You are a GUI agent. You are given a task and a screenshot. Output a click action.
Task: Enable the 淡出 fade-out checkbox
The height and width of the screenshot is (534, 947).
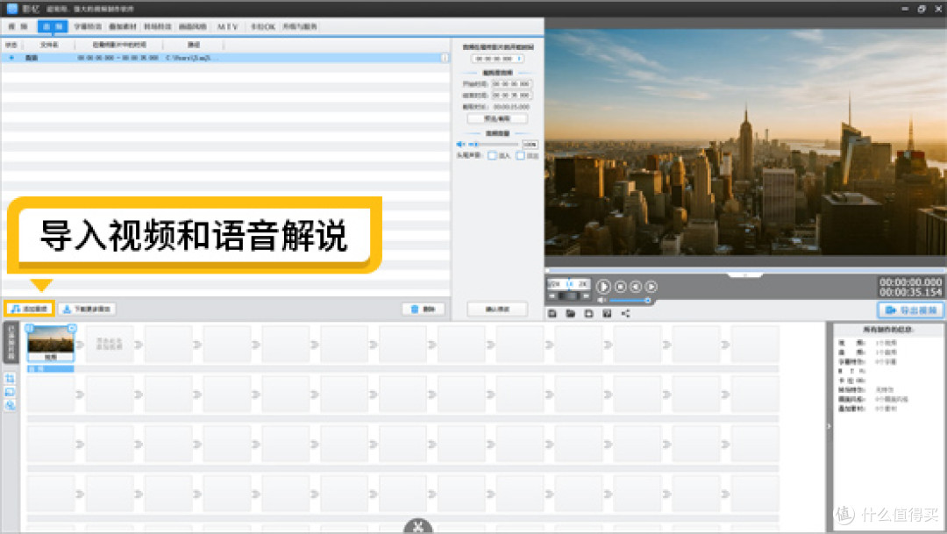[520, 156]
